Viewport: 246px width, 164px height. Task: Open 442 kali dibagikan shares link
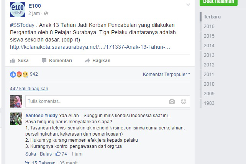point(29,89)
